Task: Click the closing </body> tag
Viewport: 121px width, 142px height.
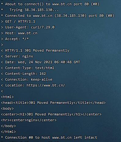Action: click(8, 126)
